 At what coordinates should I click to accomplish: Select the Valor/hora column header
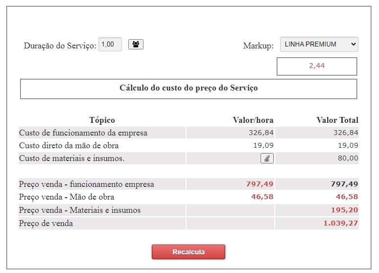coord(253,120)
